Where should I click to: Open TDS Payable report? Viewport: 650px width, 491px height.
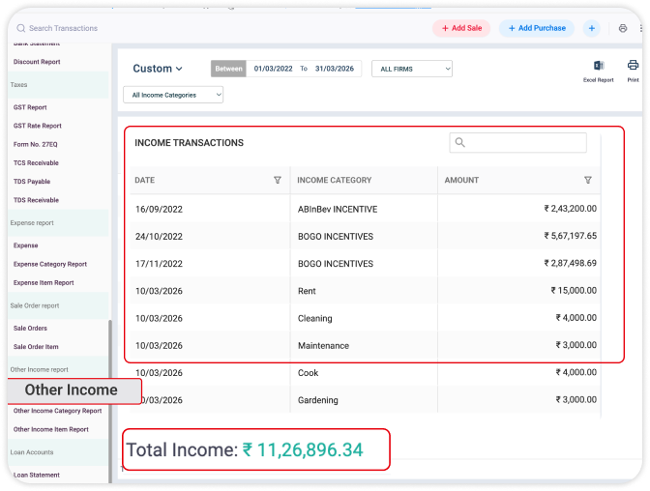pyautogui.click(x=32, y=182)
